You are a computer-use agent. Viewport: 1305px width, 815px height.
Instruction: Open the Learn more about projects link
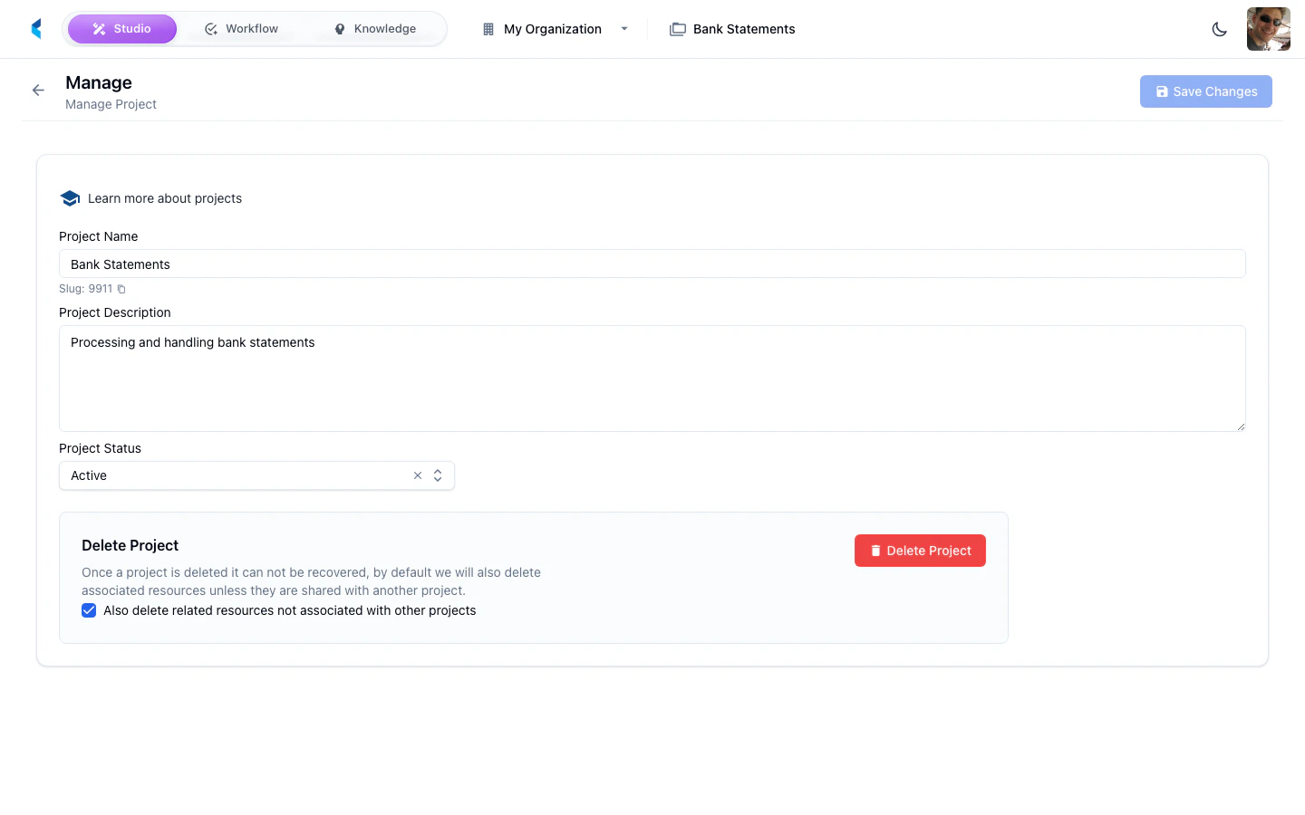[x=164, y=197]
